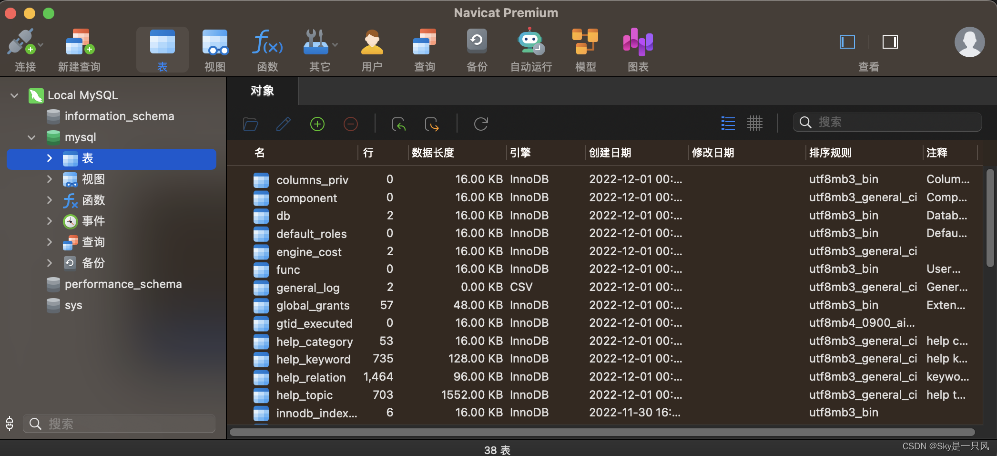Image resolution: width=997 pixels, height=456 pixels.
Task: Sort by the 注释 column header
Action: 937,153
